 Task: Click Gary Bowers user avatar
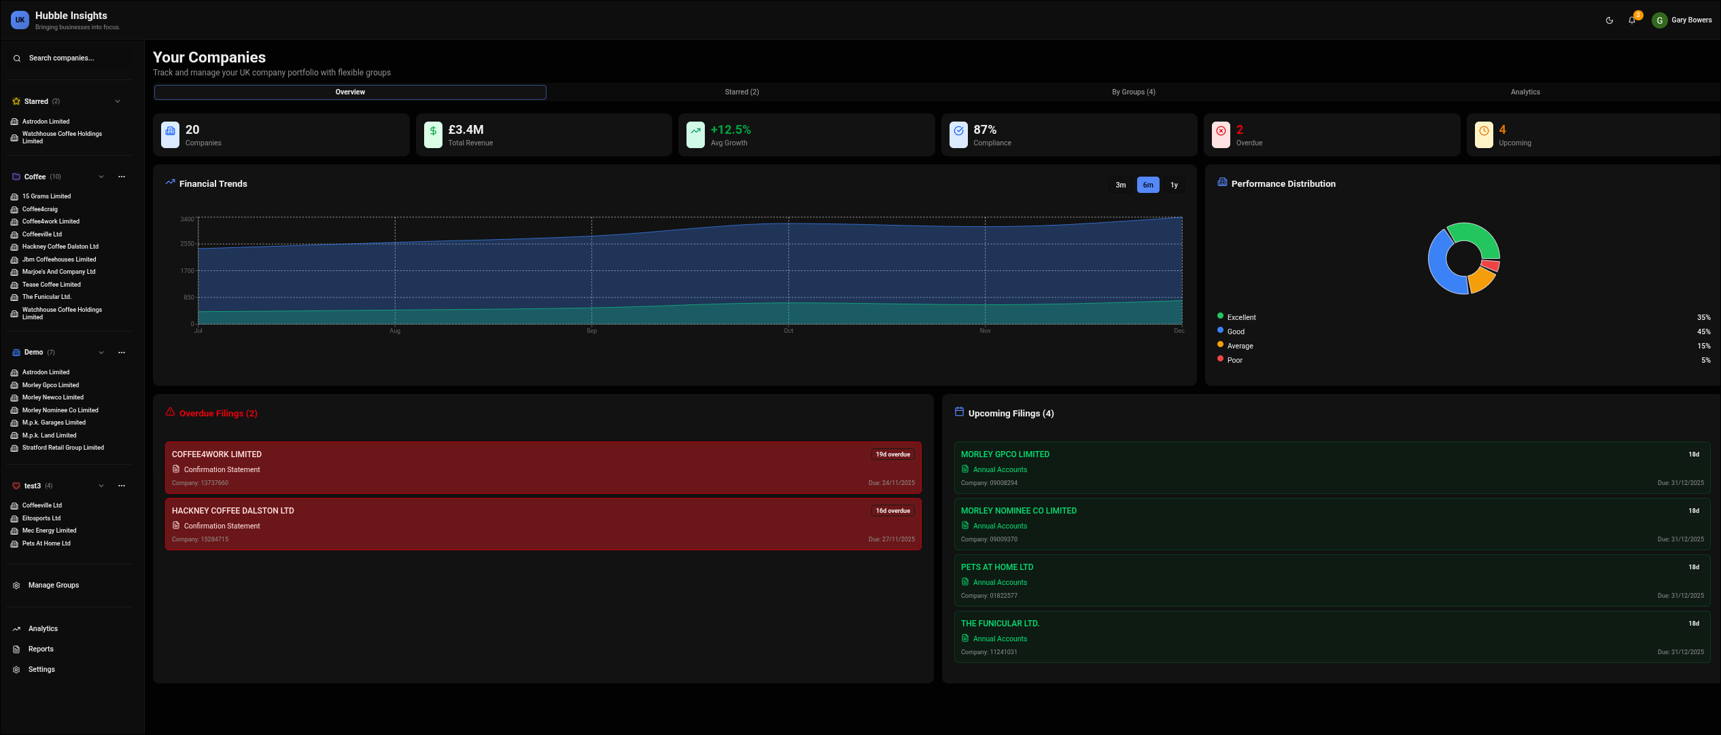tap(1659, 20)
